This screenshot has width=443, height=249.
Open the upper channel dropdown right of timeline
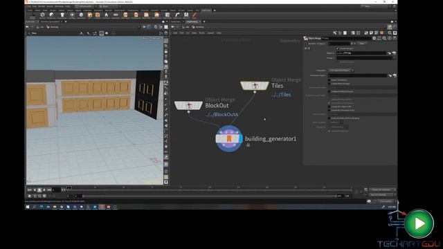[x=383, y=190]
